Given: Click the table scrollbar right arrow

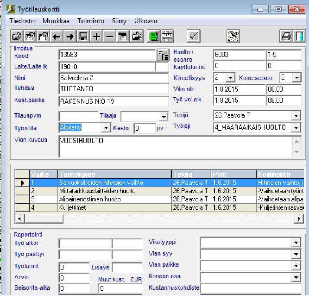Looking at the screenshot, I should click(299, 219).
